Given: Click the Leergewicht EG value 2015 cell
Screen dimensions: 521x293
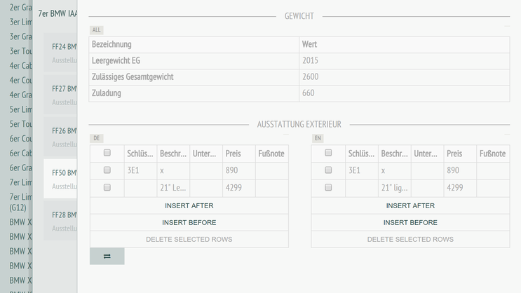Looking at the screenshot, I should click(x=404, y=61).
